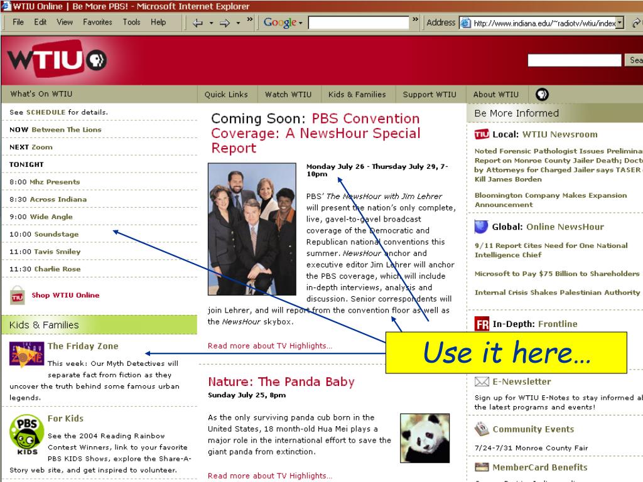
Task: Select the Kids & Families navigation tab
Action: pyautogui.click(x=357, y=94)
